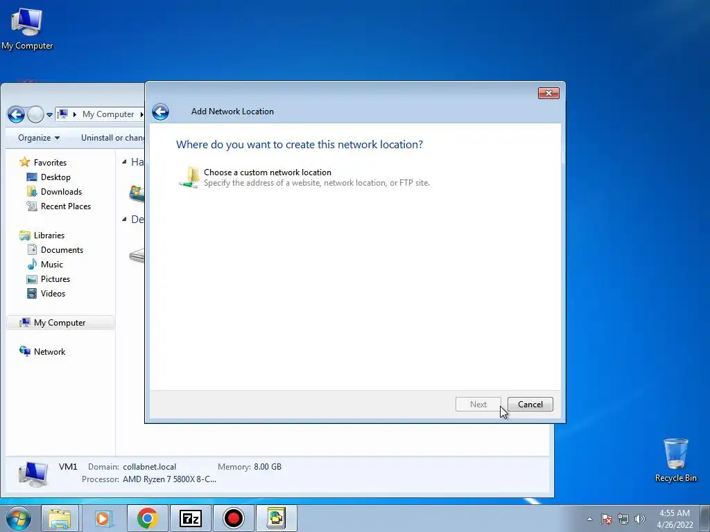This screenshot has width=710, height=532.
Task: Choose a custom network location option
Action: (x=304, y=177)
